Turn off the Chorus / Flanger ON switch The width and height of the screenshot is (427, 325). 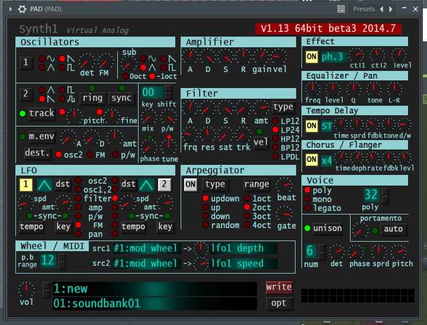[x=312, y=160]
